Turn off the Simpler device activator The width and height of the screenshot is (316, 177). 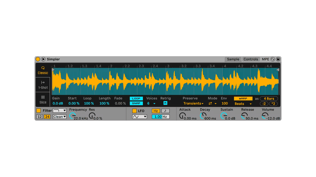click(38, 59)
